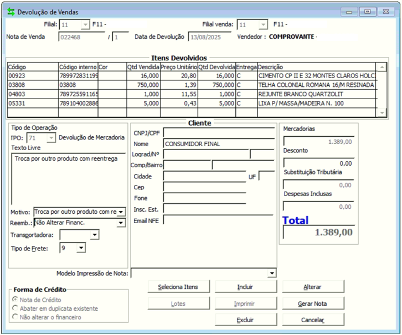The height and width of the screenshot is (335, 402).
Task: Click the Cancelar button
Action: [313, 320]
